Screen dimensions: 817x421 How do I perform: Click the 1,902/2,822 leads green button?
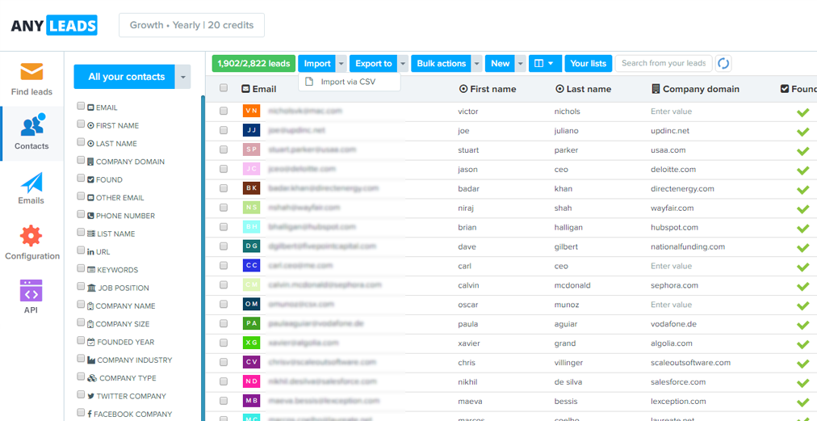point(253,64)
